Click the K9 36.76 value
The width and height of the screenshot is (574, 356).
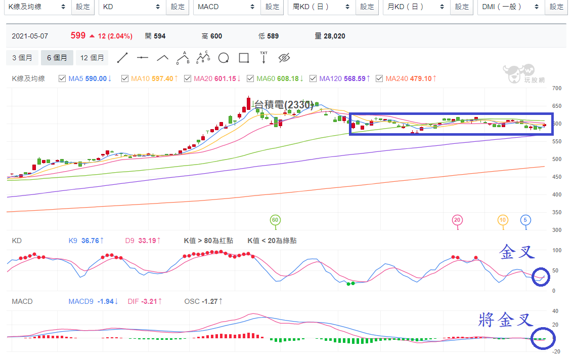click(86, 241)
